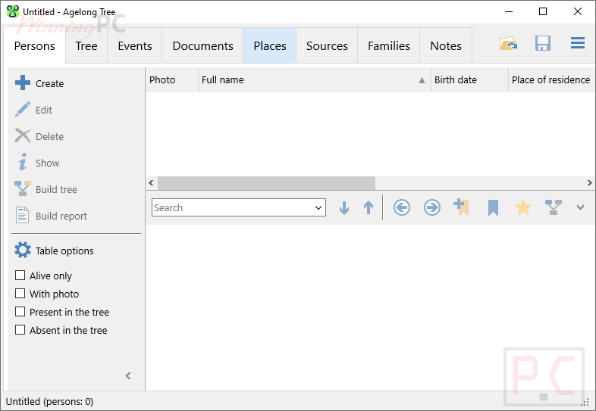The image size is (596, 411).
Task: Collapse the left sidebar panel
Action: tap(128, 375)
